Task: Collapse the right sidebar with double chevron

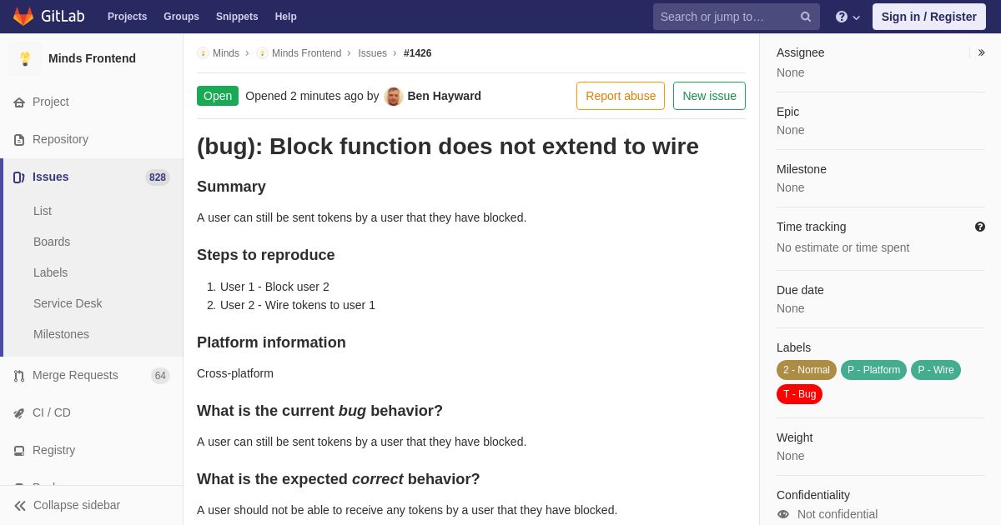Action: [x=981, y=52]
